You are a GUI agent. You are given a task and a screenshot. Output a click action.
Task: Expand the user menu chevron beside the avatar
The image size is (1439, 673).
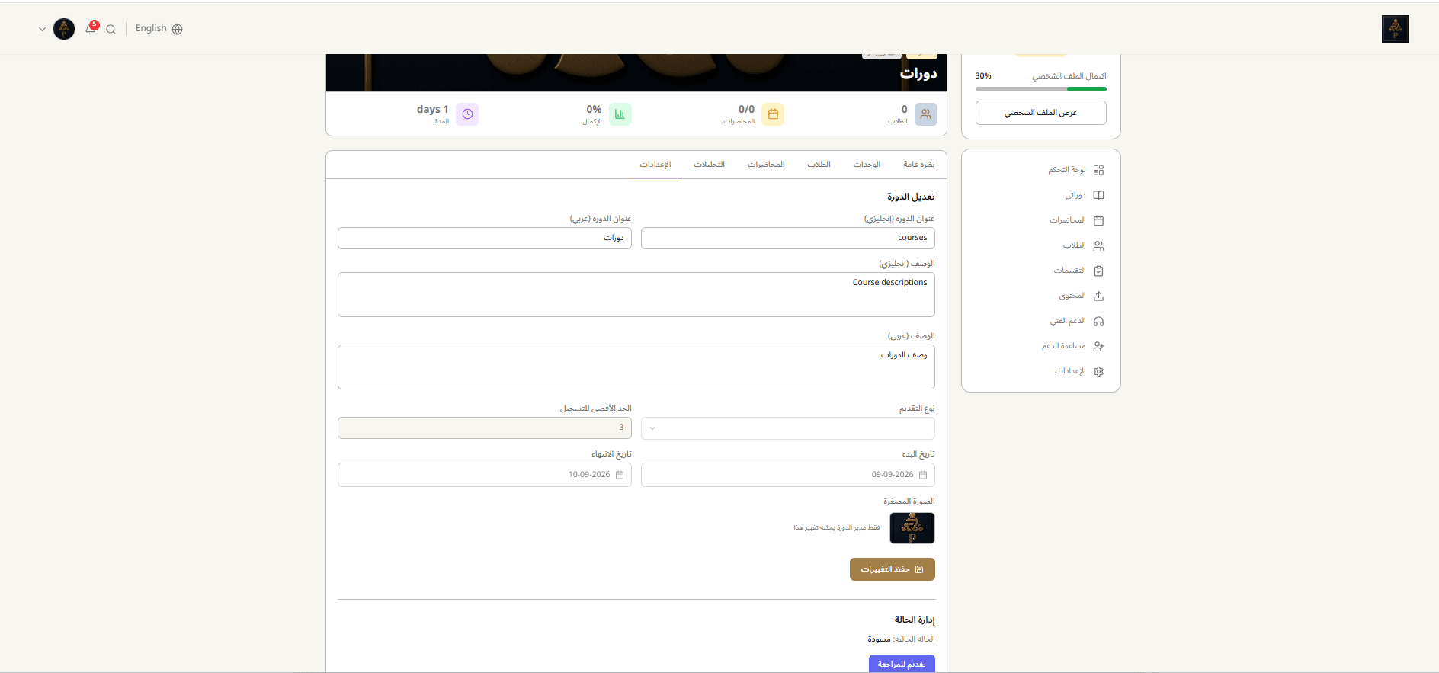click(x=42, y=29)
